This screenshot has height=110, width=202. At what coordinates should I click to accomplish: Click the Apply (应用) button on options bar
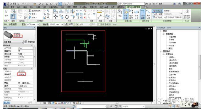coord(71,24)
